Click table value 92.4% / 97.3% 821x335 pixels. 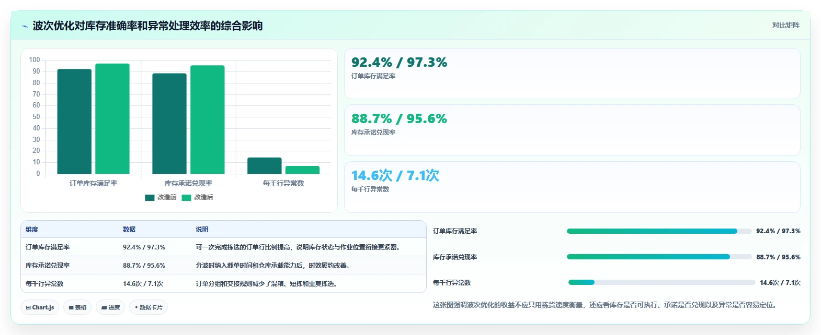[x=144, y=247]
